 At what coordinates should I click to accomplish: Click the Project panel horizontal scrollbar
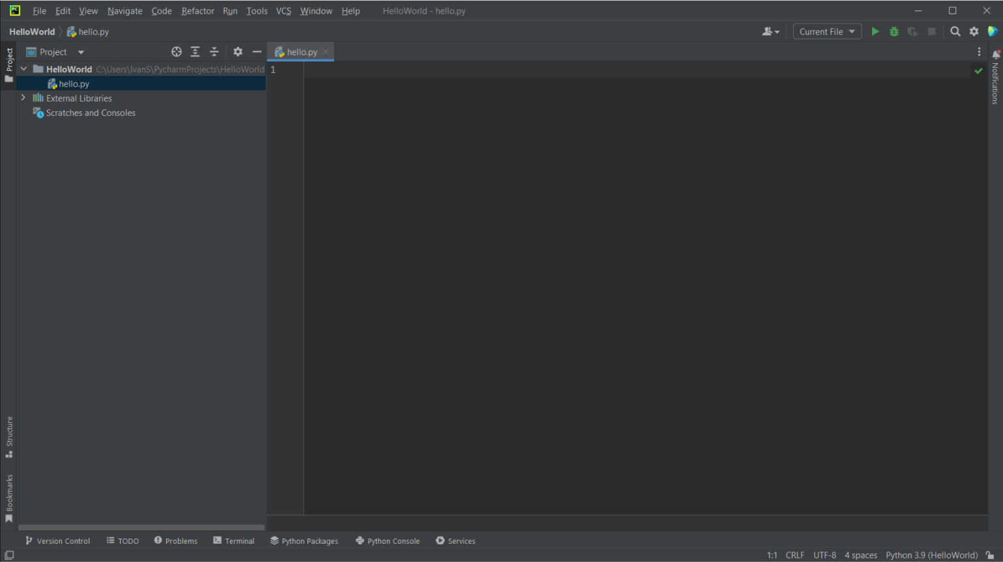coord(141,527)
